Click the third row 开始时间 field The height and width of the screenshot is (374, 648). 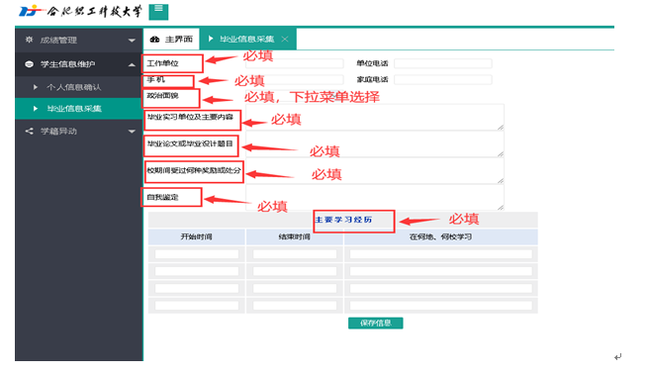(x=197, y=289)
